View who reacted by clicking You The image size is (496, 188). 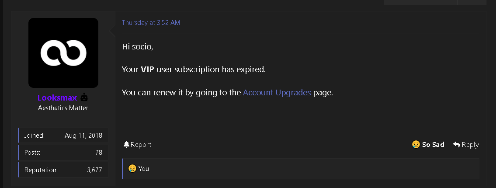[144, 169]
